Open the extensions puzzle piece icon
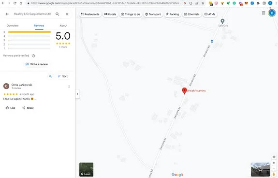The width and height of the screenshot is (278, 178). (x=258, y=3)
